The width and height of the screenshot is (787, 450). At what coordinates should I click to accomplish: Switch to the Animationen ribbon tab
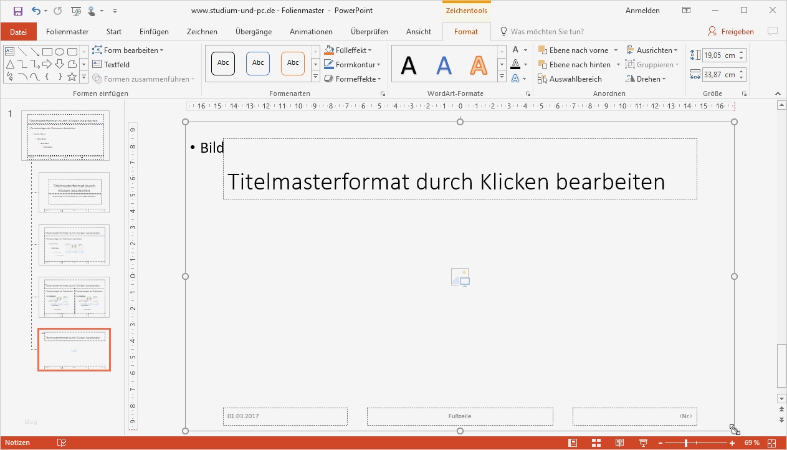(x=311, y=31)
